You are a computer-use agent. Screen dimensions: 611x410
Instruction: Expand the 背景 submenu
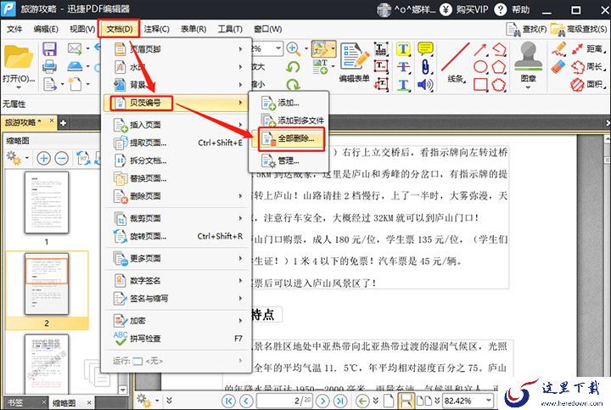177,84
